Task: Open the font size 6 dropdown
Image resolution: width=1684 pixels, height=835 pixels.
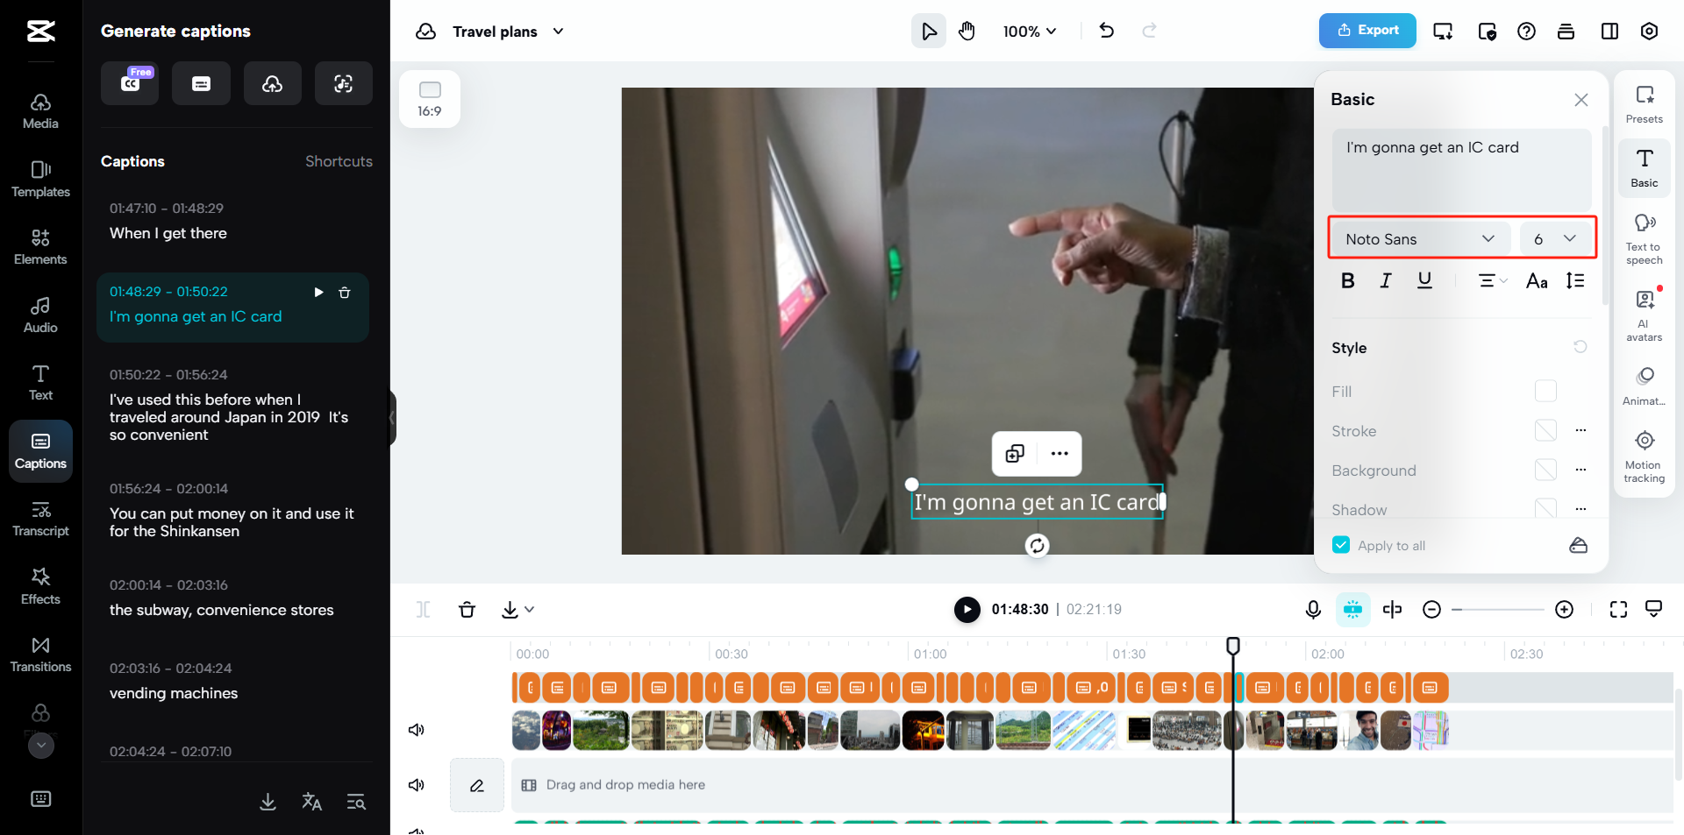Action: (x=1554, y=238)
